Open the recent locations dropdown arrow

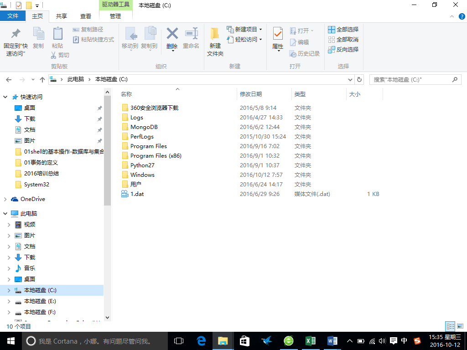pyautogui.click(x=33, y=79)
